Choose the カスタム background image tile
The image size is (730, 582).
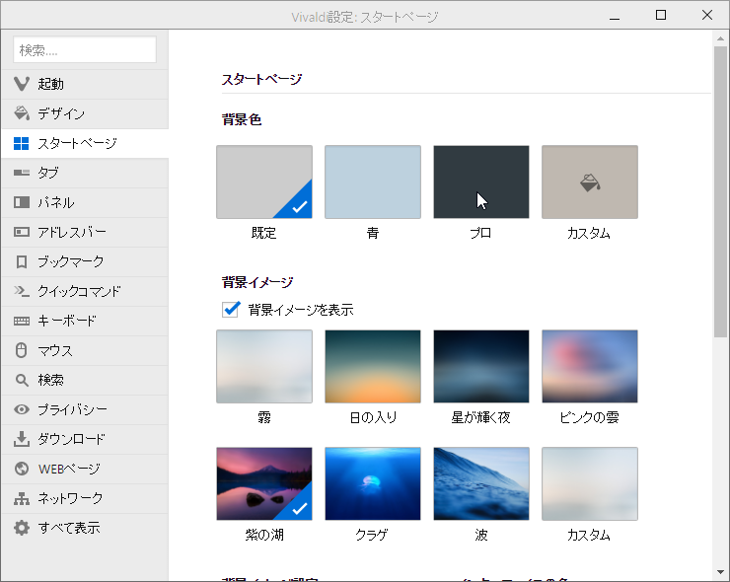point(590,483)
